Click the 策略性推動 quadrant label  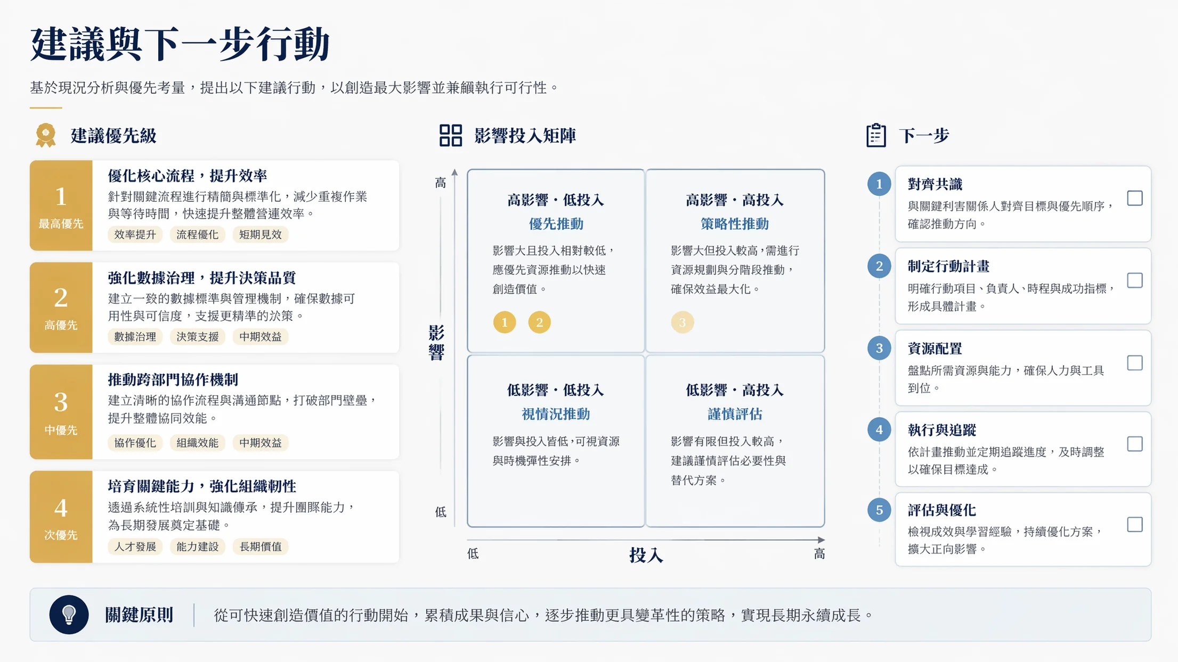[735, 224]
